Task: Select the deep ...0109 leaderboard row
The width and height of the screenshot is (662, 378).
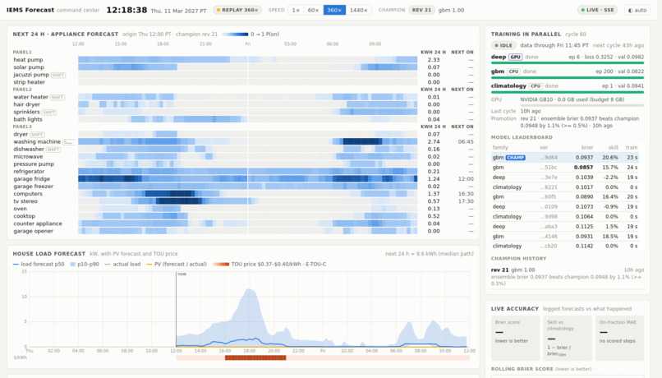Action: [565, 206]
